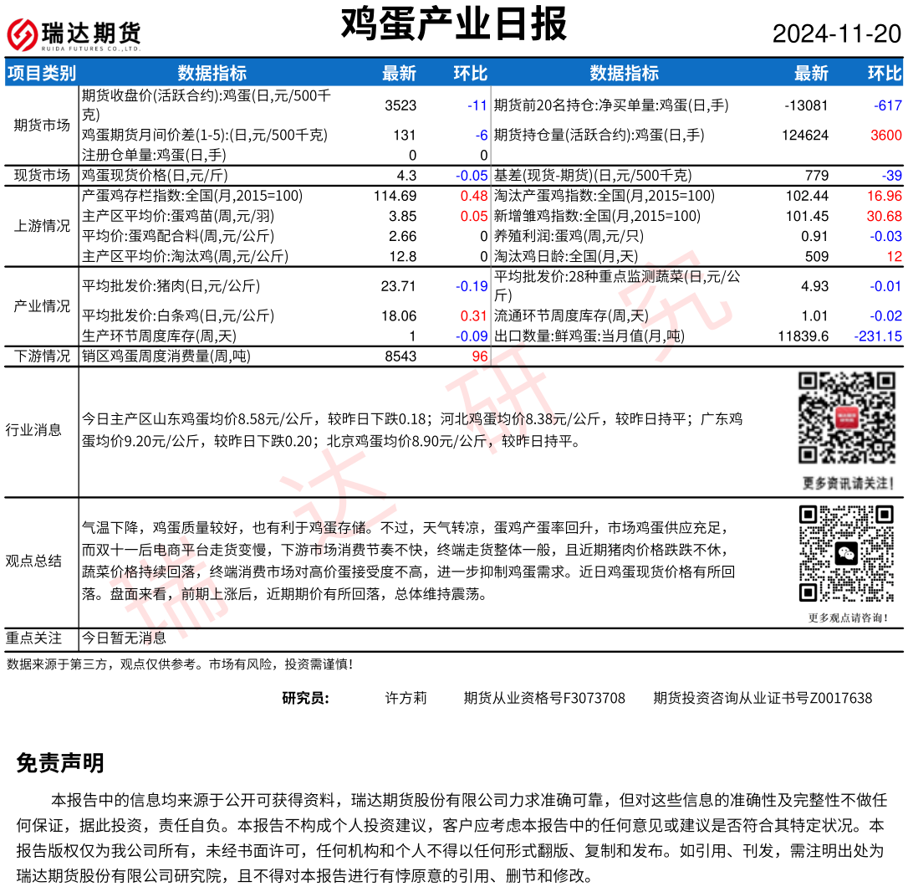Select the report title 鸡蛋产业日报

click(x=453, y=24)
